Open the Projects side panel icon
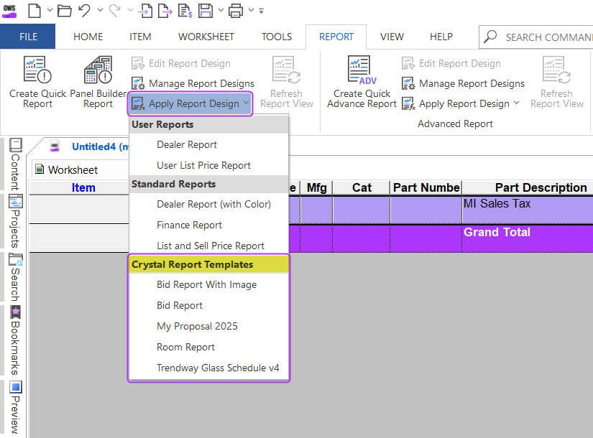 (16, 202)
